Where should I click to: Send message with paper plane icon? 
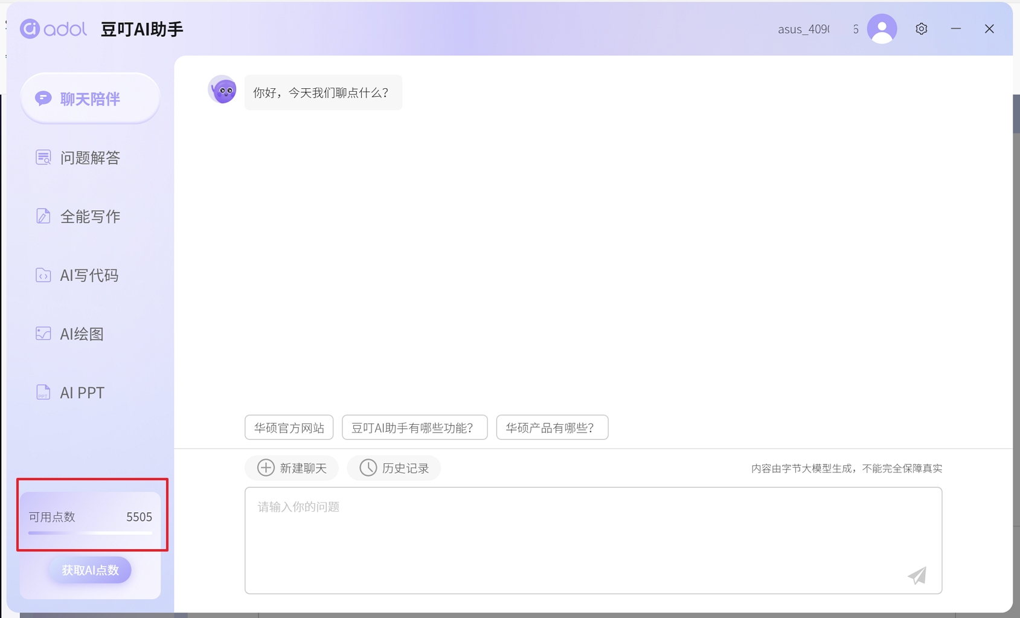[x=917, y=575]
